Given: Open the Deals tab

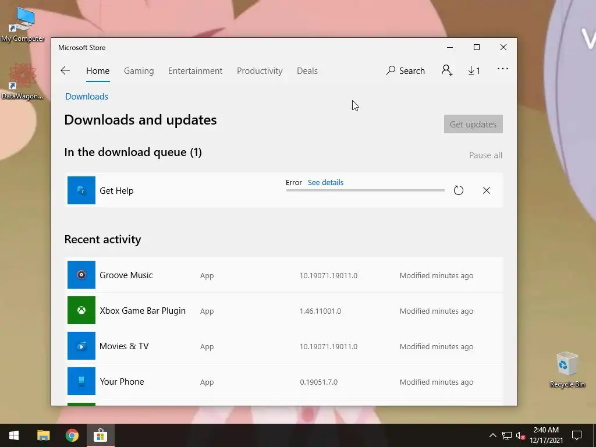Looking at the screenshot, I should (x=307, y=71).
